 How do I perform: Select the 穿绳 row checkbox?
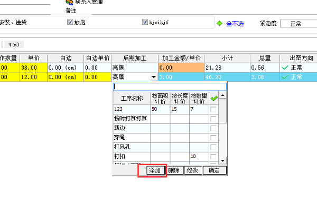(x=213, y=138)
